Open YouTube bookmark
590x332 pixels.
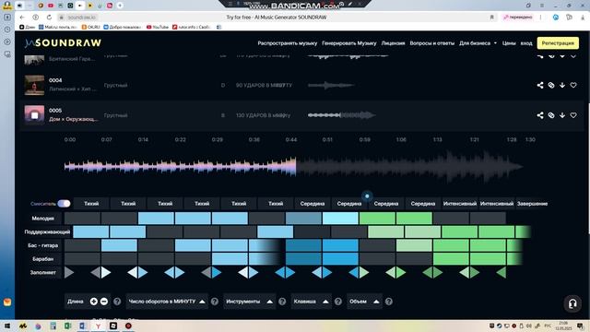[158, 27]
